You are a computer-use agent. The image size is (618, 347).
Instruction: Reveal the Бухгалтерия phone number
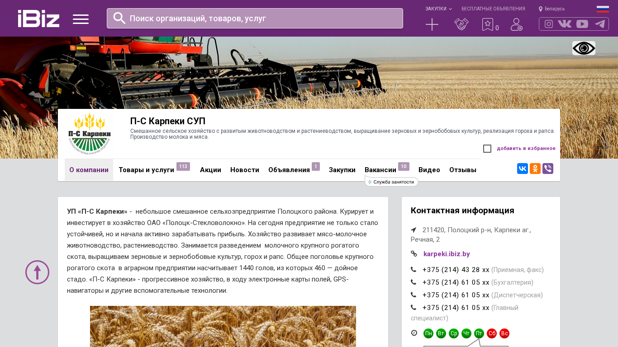click(456, 282)
